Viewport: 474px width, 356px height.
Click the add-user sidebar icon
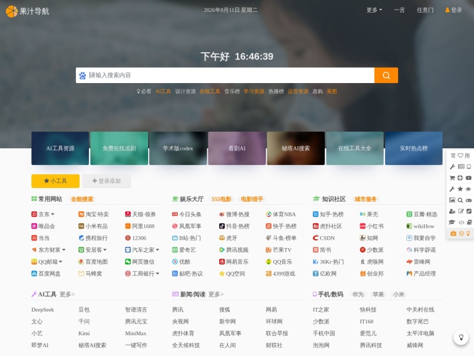[452, 211]
